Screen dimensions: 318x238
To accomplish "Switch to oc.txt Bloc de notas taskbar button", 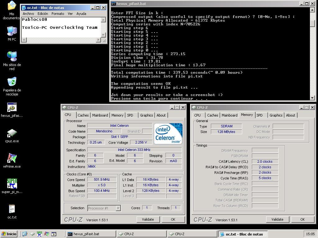I will (243, 234).
